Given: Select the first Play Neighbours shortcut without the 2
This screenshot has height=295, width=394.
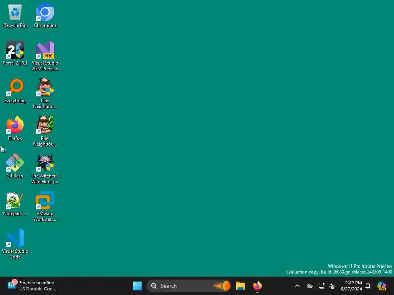Looking at the screenshot, I should coord(45,93).
